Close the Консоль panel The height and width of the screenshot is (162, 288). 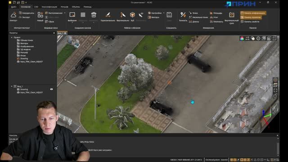coord(278,135)
